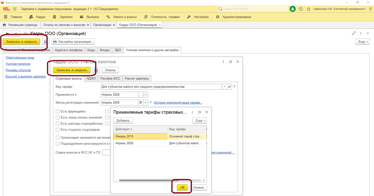This screenshot has width=374, height=196.
Task: Open the 1C main menu hamburger icon
Action: pyautogui.click(x=15, y=9)
